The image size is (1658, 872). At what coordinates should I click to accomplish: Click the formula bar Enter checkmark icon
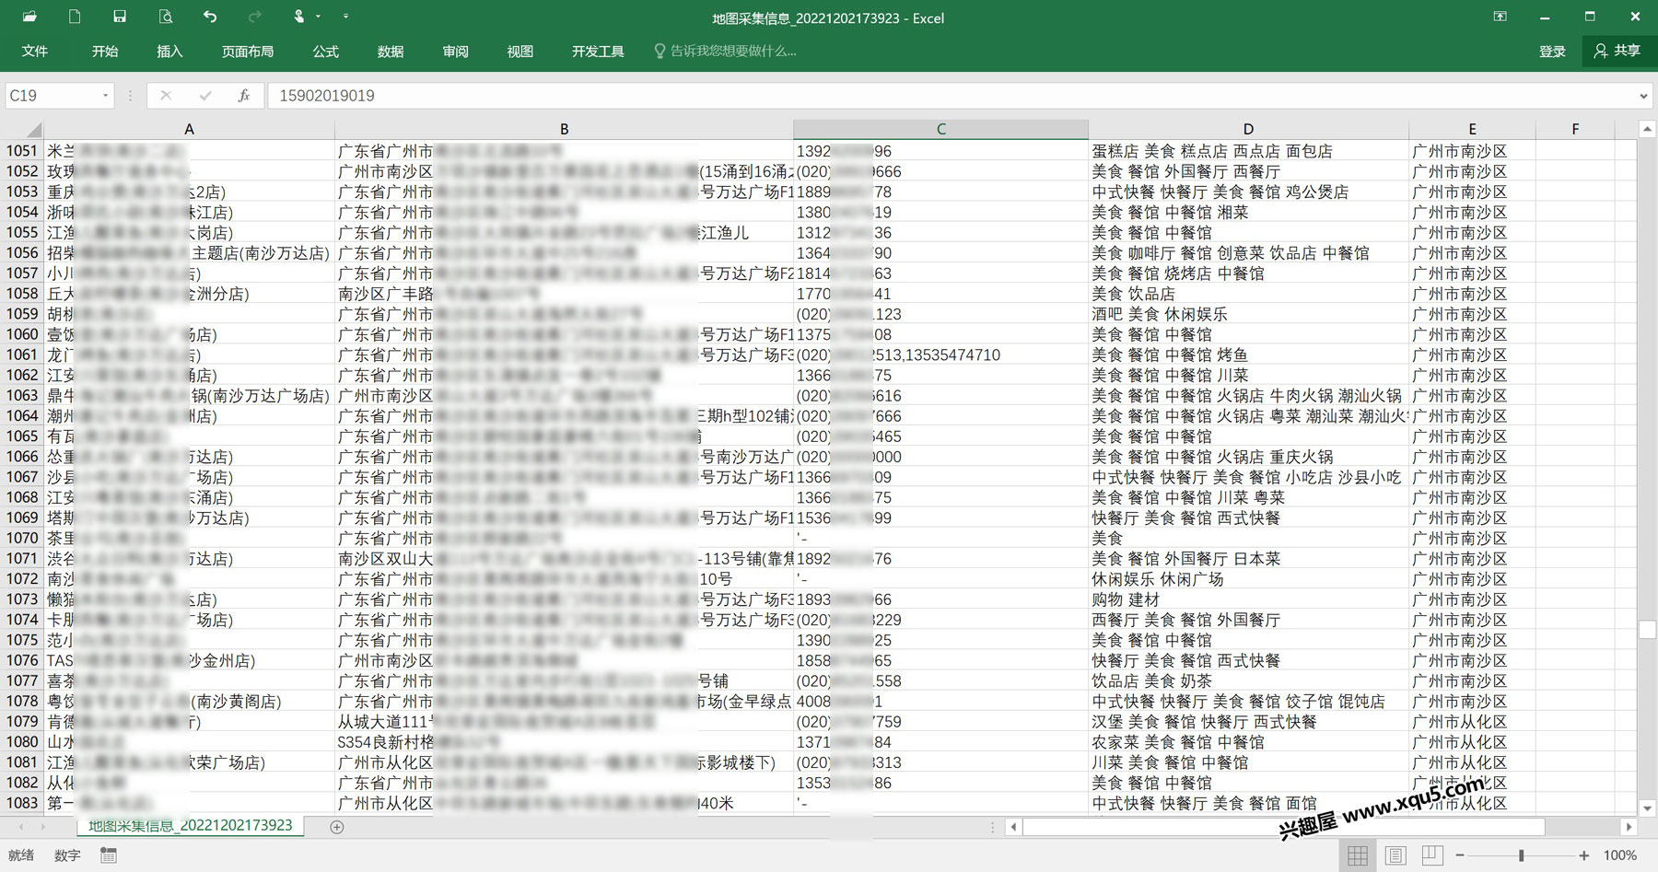tap(204, 96)
